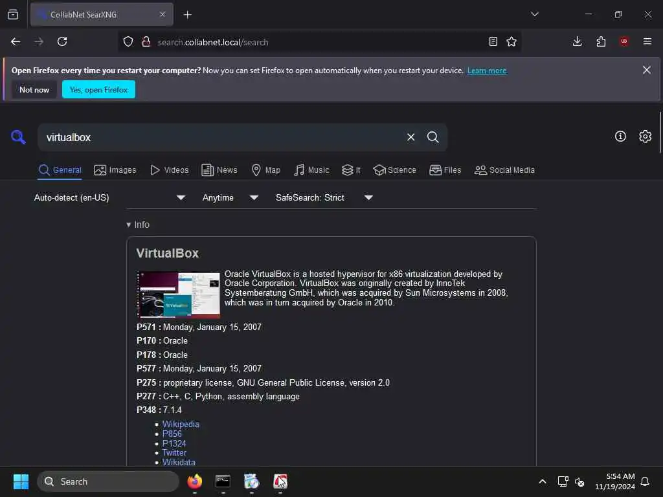Switch to the It tab

click(351, 170)
